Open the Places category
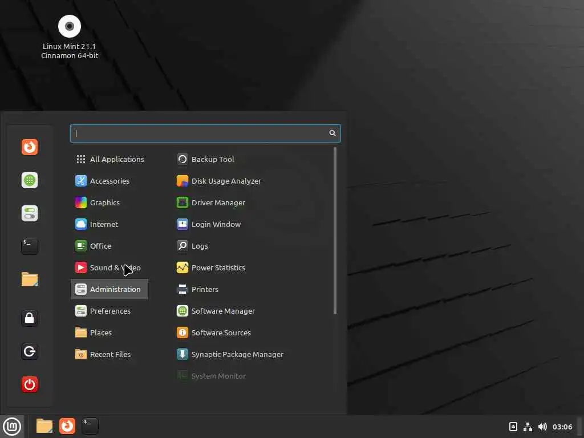This screenshot has width=584, height=438. coord(109,332)
